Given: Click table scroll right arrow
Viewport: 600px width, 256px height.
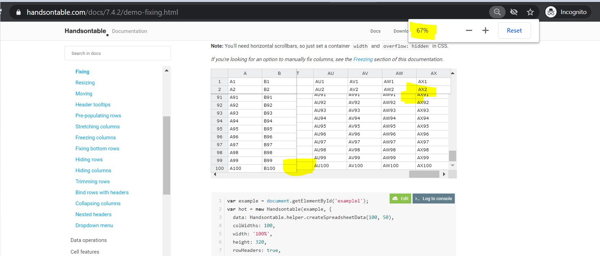Looking at the screenshot, I should tap(444, 174).
